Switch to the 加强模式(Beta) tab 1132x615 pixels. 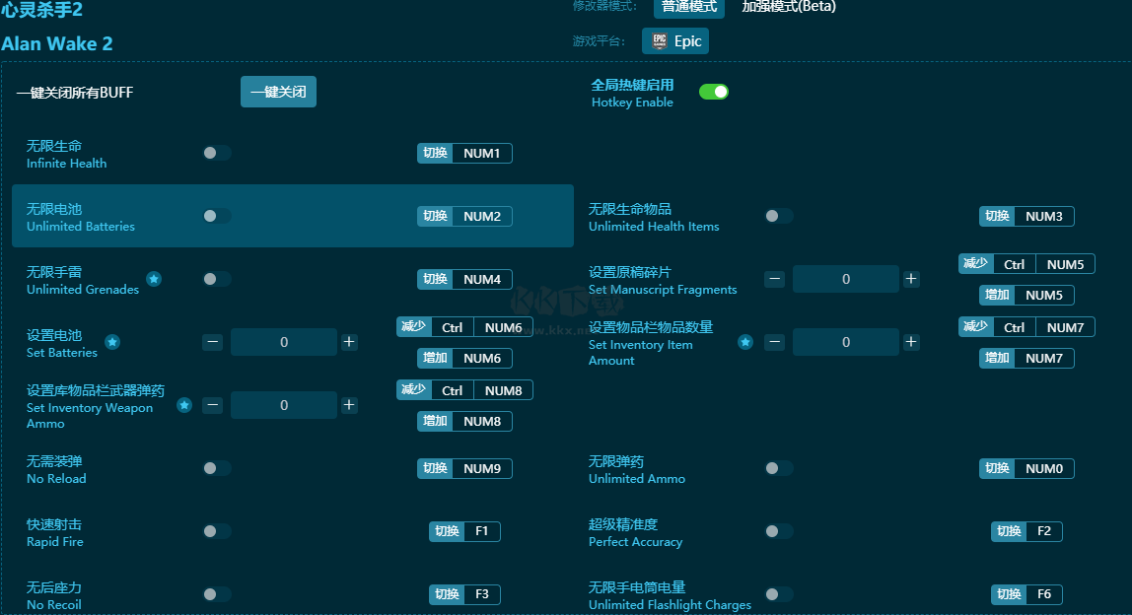[789, 7]
